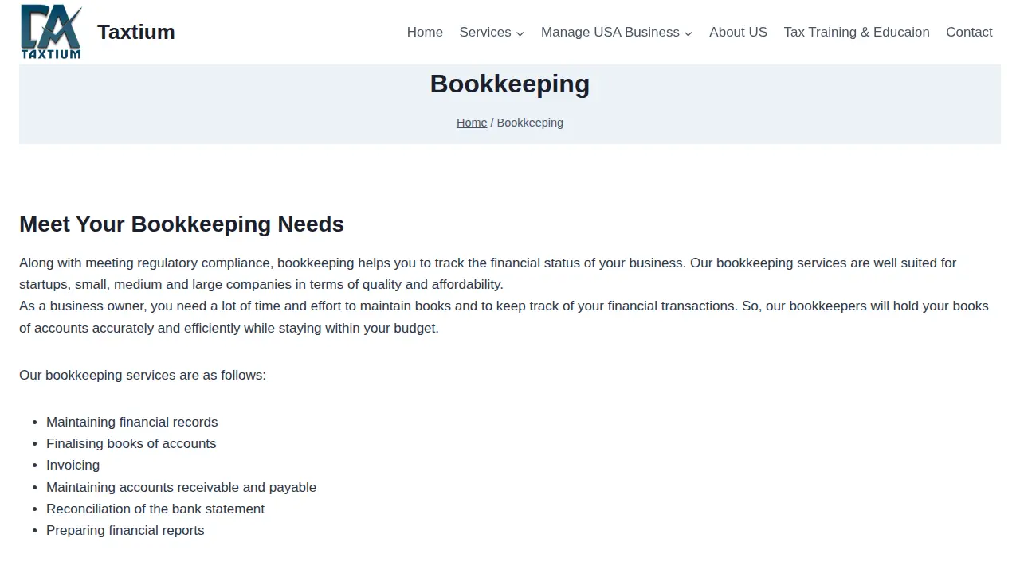
Task: Navigate to About US page
Action: pos(738,32)
